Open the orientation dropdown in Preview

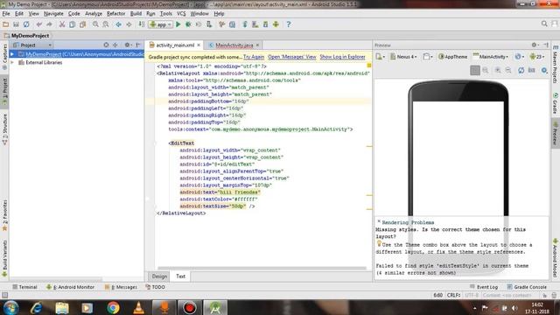pyautogui.click(x=428, y=56)
